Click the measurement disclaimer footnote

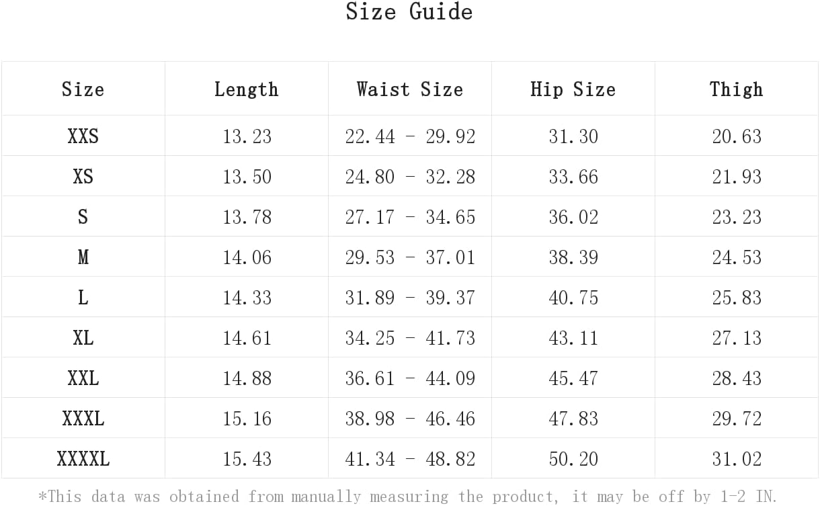(x=408, y=497)
